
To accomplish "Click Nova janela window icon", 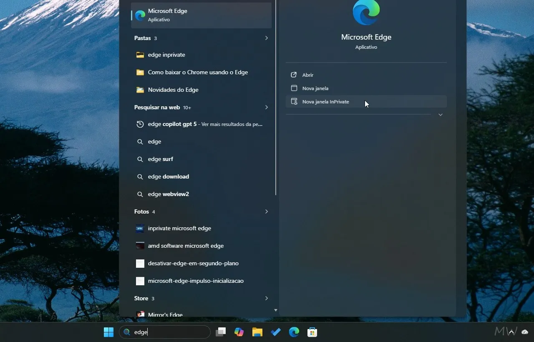I will [294, 88].
